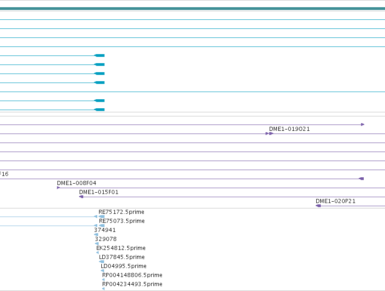
Task: Select the small arrow under EK254812.5prime
Action: [97, 253]
